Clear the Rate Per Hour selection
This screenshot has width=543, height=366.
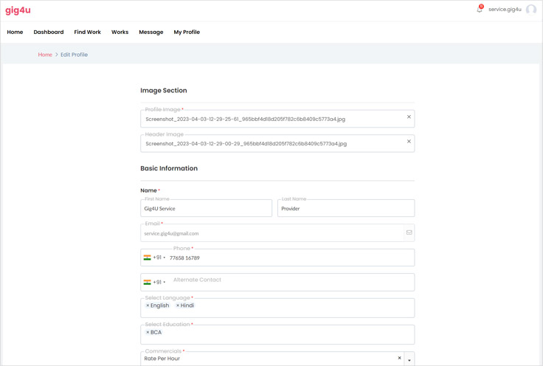coord(399,359)
